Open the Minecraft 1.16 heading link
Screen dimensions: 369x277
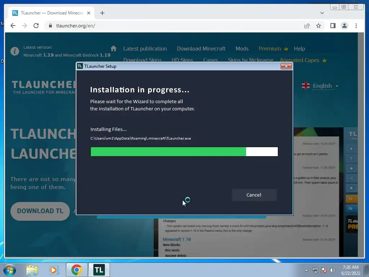click(177, 239)
